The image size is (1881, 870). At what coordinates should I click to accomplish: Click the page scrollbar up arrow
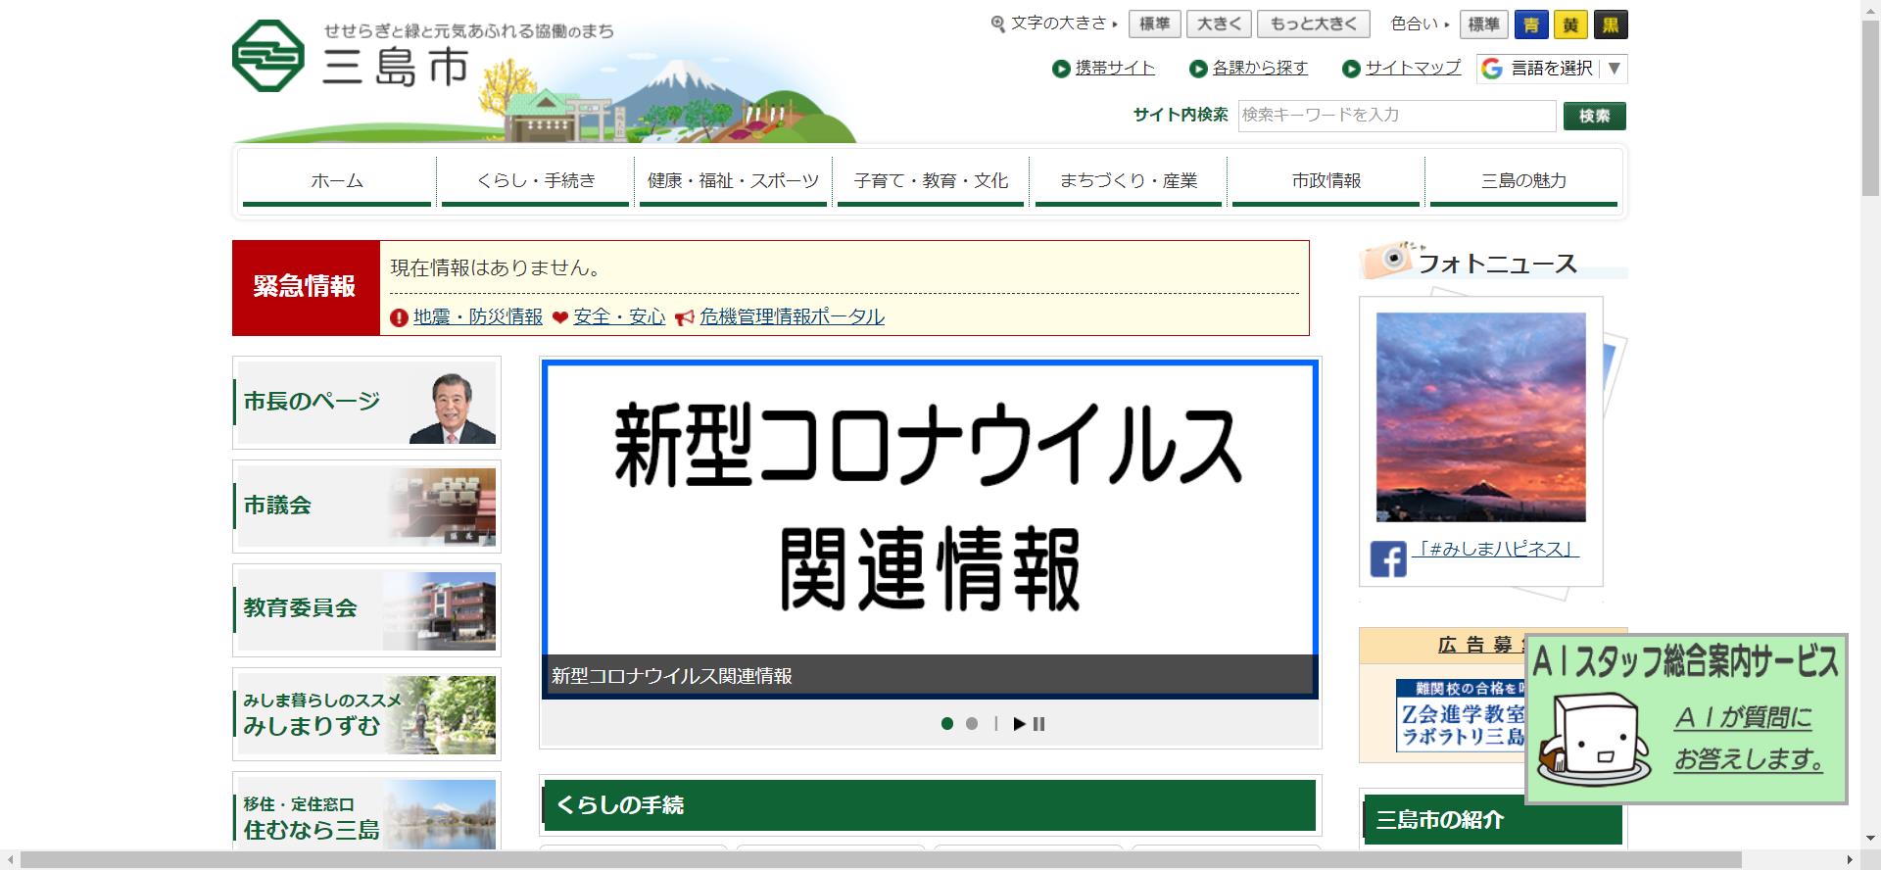point(1870,9)
